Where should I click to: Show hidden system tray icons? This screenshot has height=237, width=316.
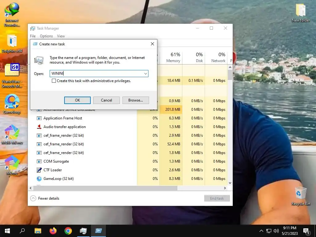(261, 231)
